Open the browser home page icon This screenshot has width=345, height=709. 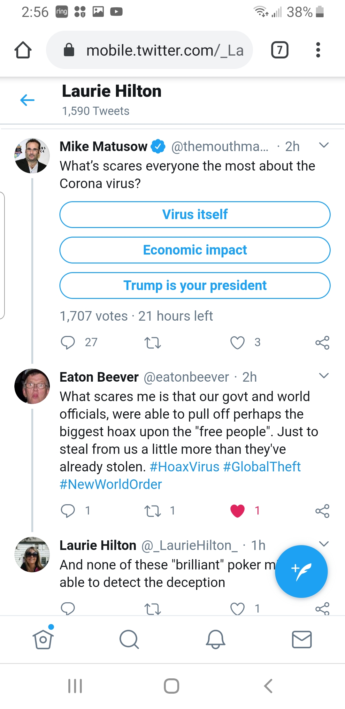[23, 50]
